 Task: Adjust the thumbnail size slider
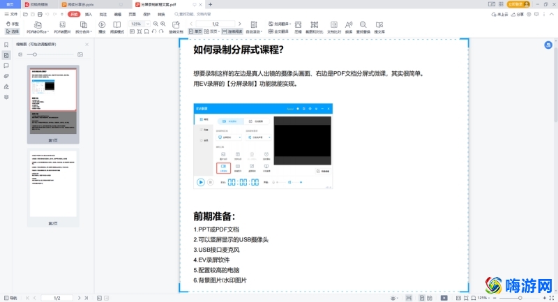click(50, 54)
